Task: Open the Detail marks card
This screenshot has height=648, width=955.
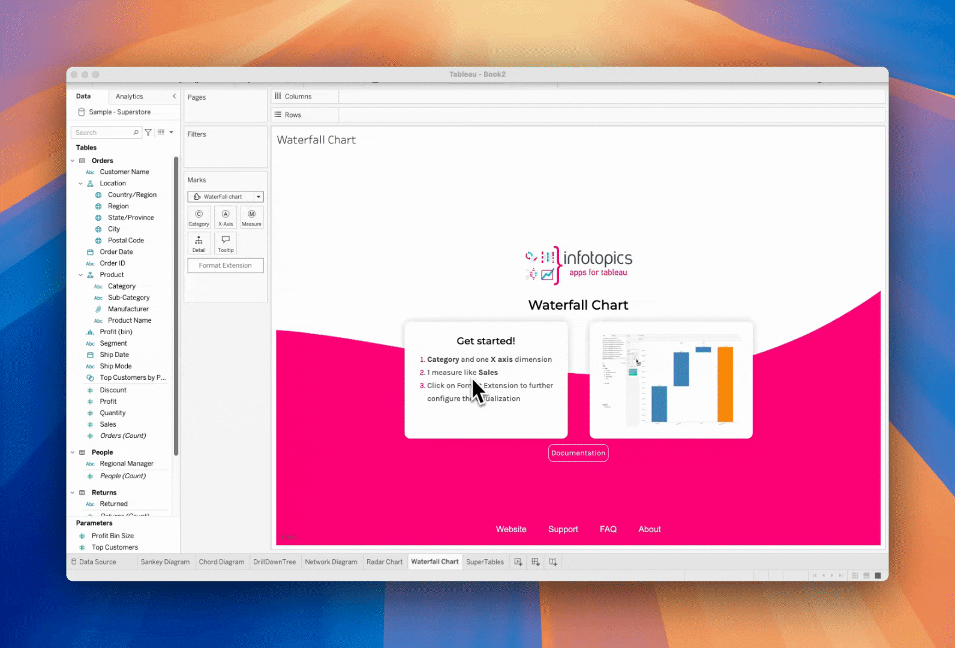Action: click(199, 243)
